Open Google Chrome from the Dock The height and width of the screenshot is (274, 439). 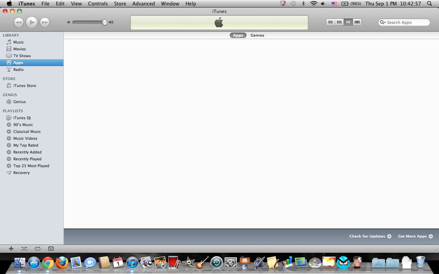point(48,263)
